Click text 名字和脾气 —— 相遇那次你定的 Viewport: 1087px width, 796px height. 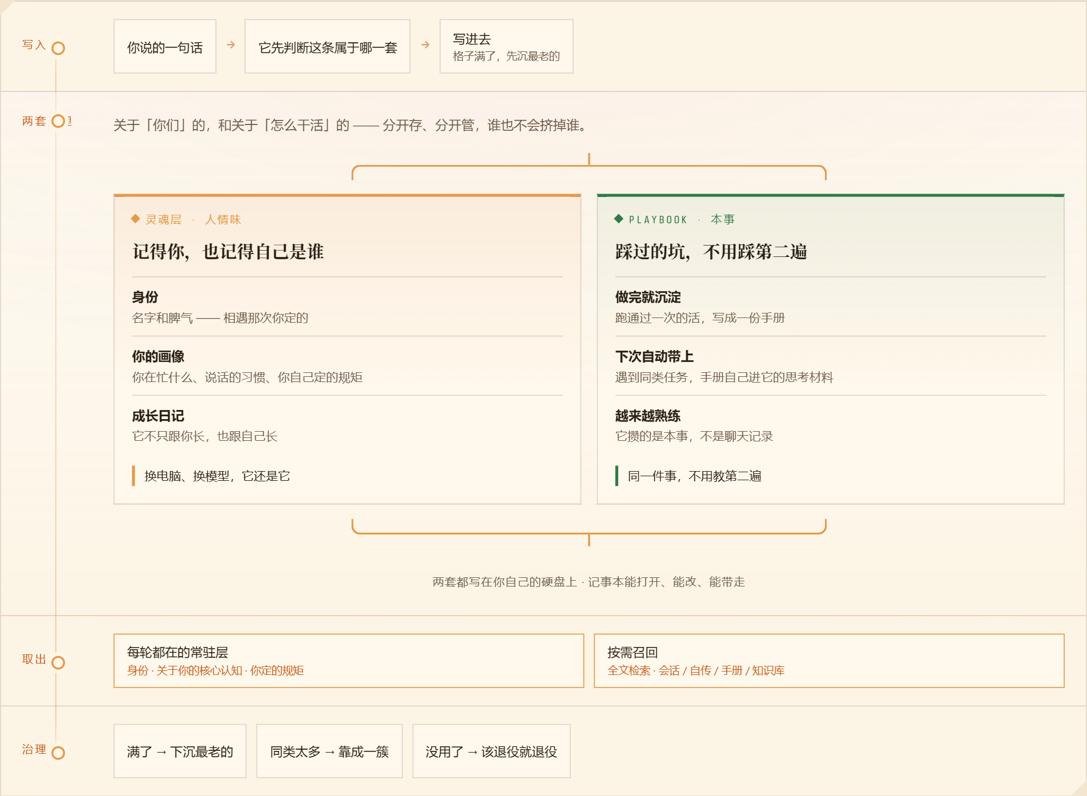click(x=220, y=318)
